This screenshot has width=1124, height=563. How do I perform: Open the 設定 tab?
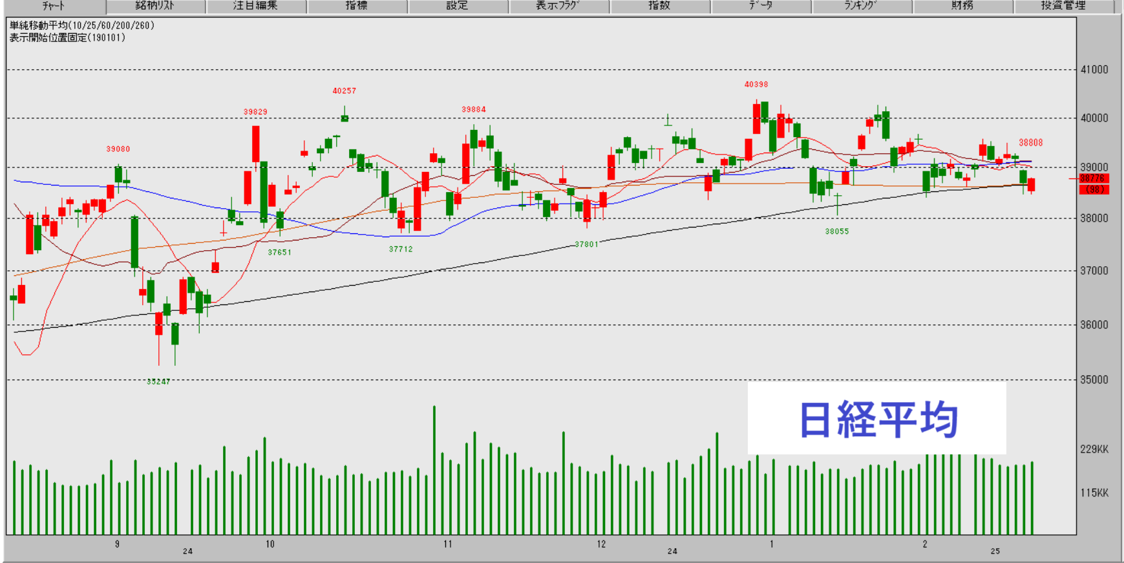point(458,6)
